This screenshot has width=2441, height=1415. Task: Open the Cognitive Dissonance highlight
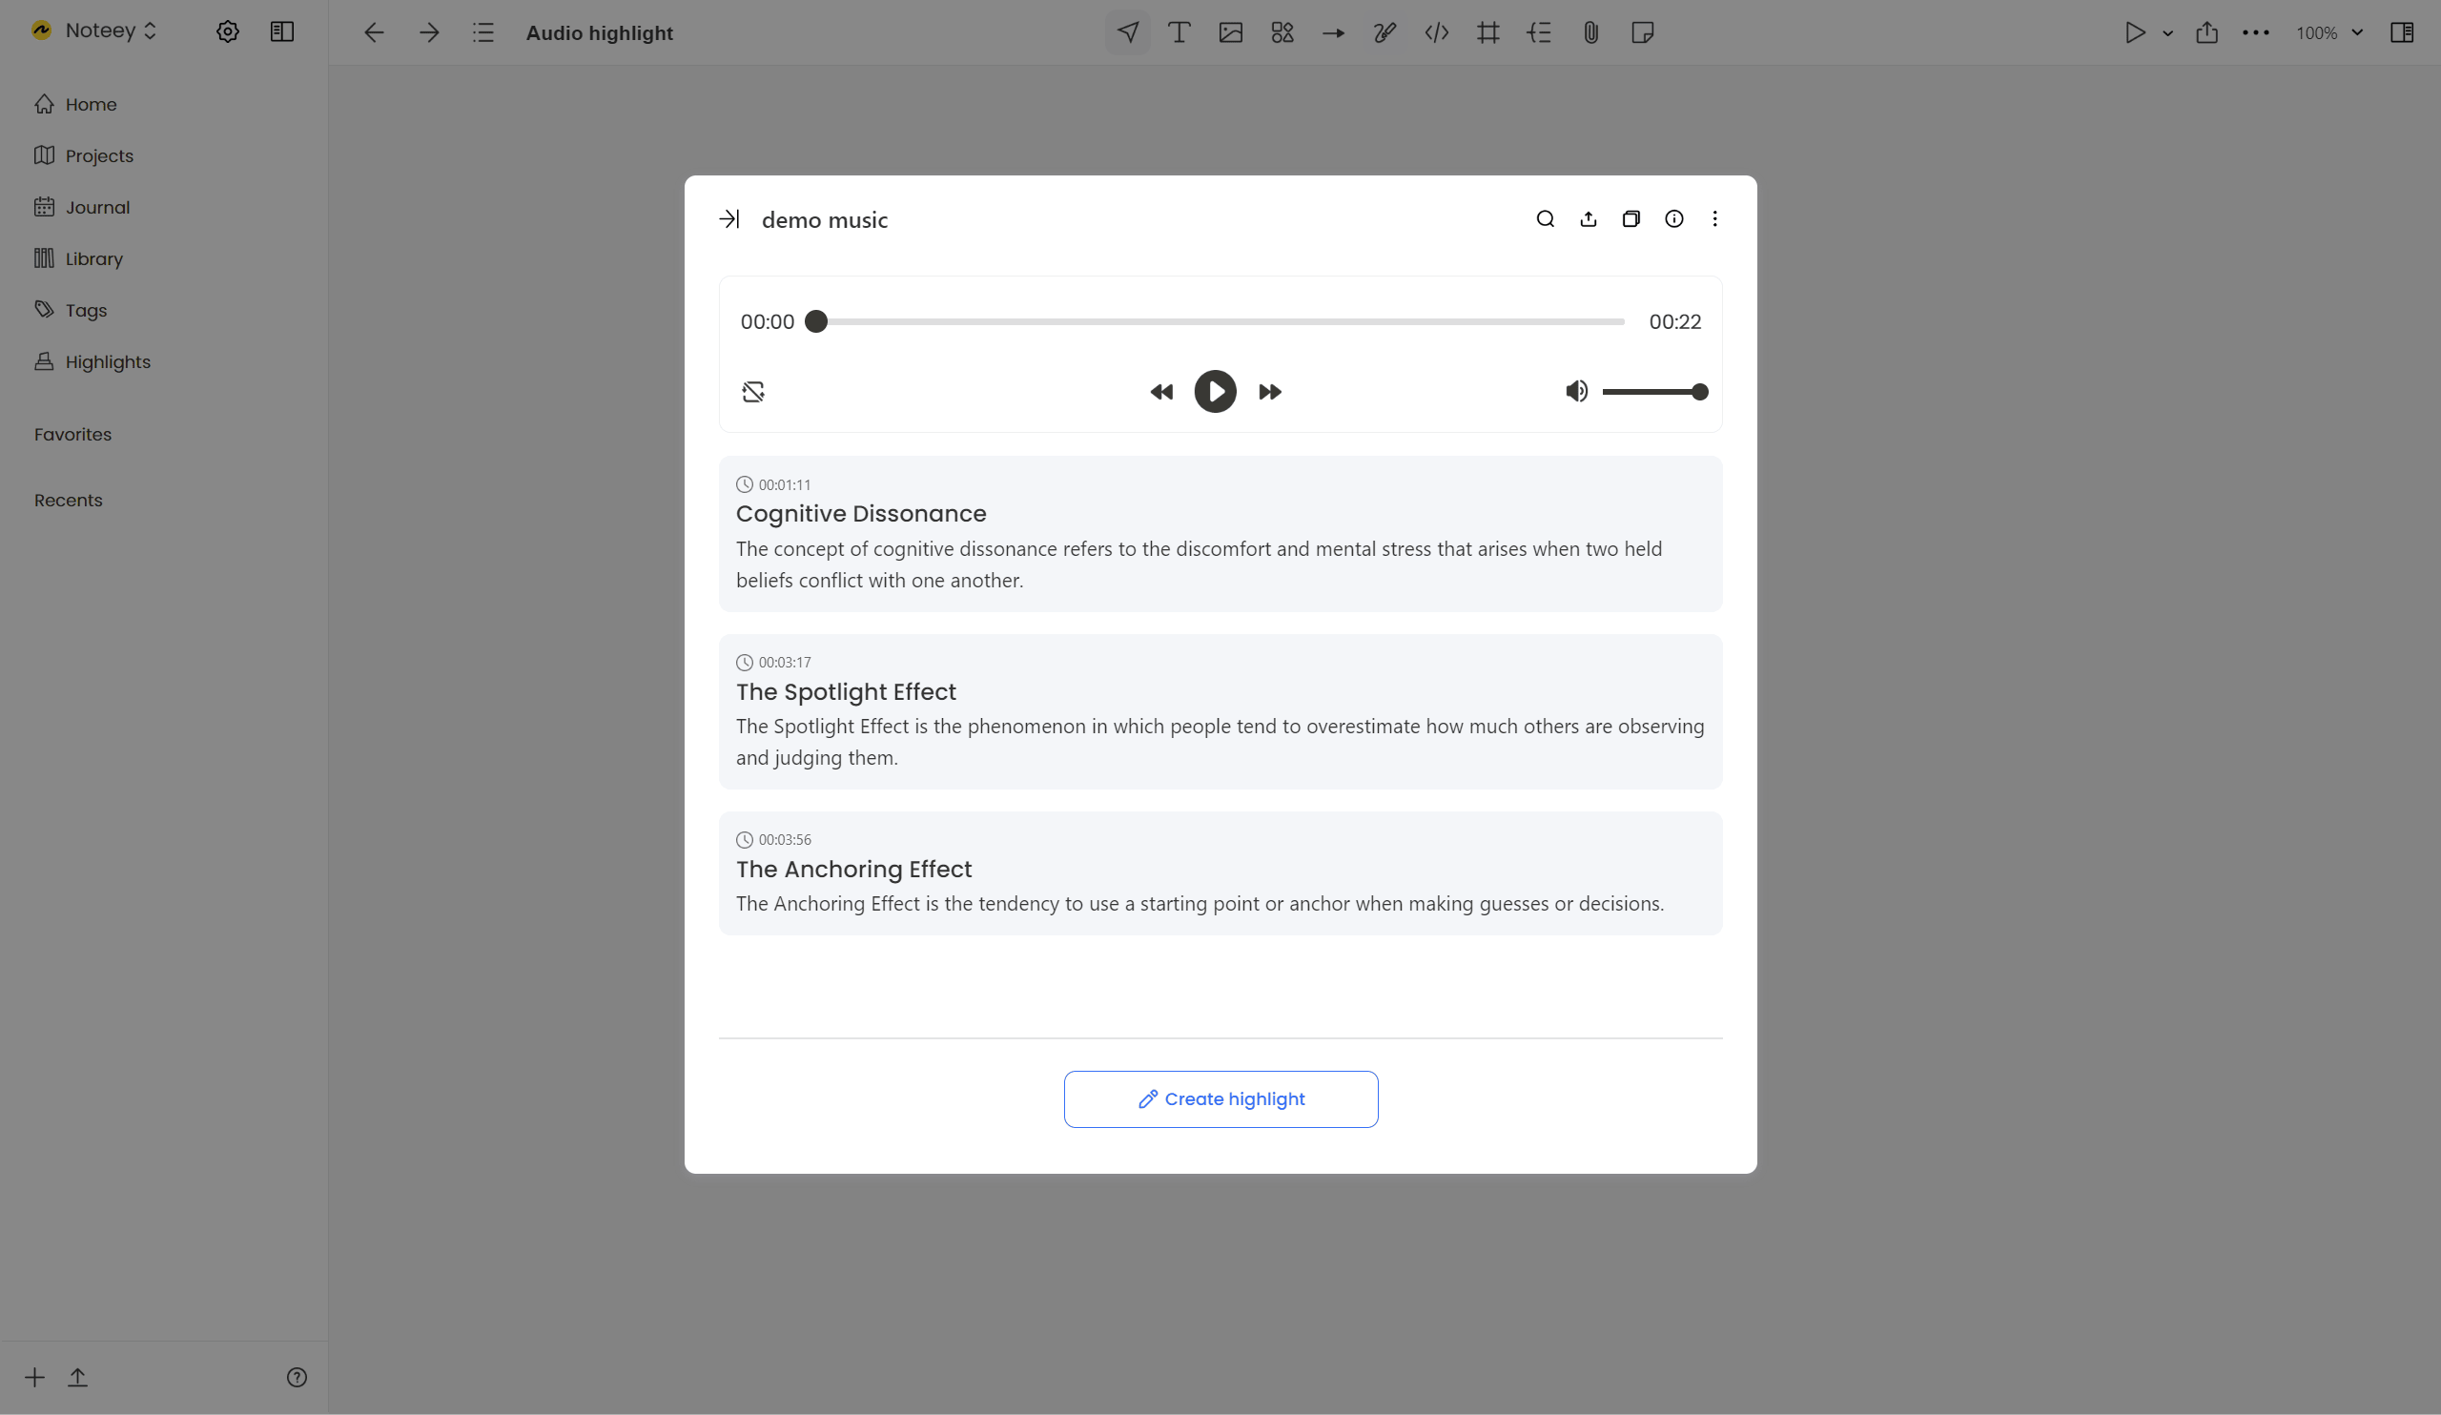pos(1220,534)
